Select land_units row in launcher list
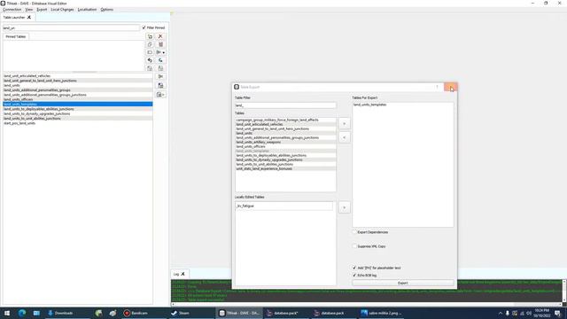The image size is (567, 319). point(78,85)
